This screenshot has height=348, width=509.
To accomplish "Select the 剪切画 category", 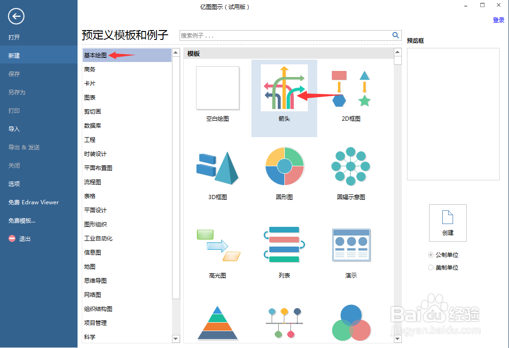I will click(x=93, y=112).
